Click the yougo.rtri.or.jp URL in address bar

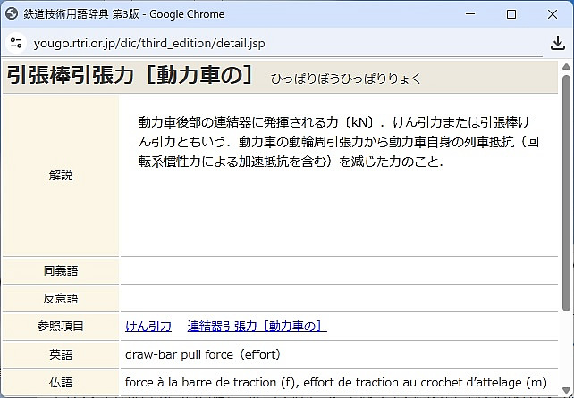point(149,43)
